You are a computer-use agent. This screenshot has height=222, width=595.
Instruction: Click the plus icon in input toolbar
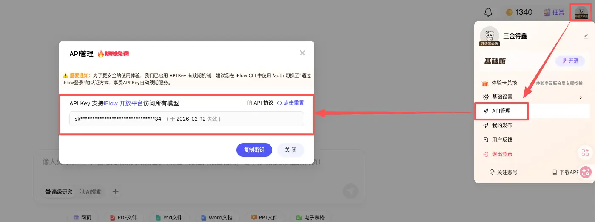coord(115,191)
